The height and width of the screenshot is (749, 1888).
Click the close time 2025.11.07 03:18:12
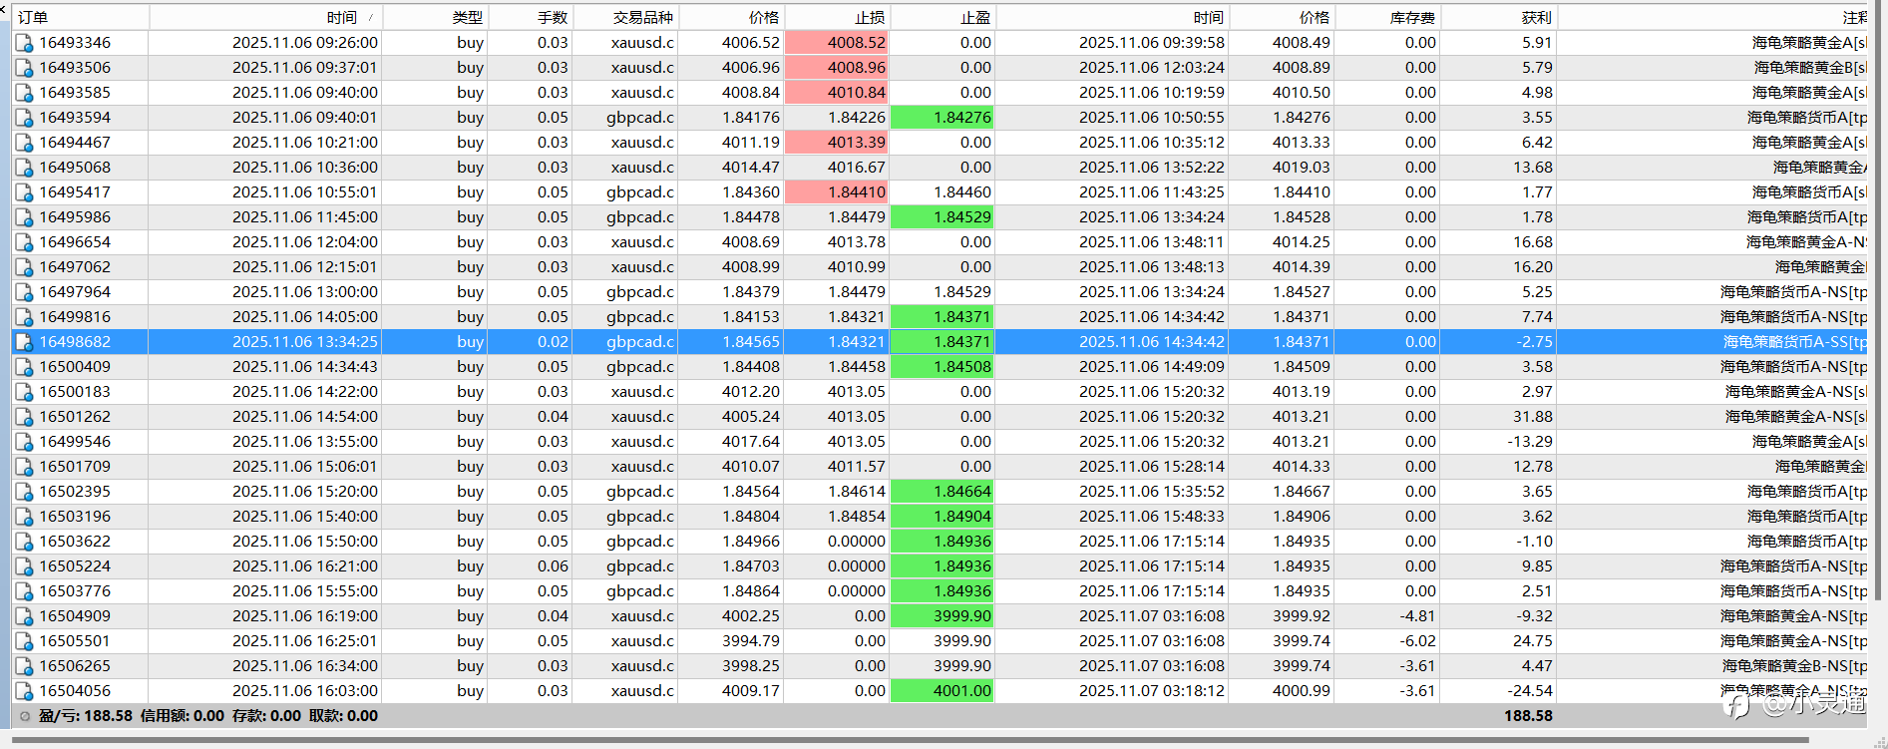pos(1152,691)
